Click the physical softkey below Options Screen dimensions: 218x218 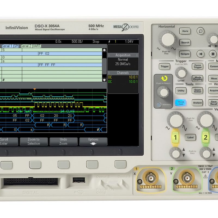[x=92, y=165]
